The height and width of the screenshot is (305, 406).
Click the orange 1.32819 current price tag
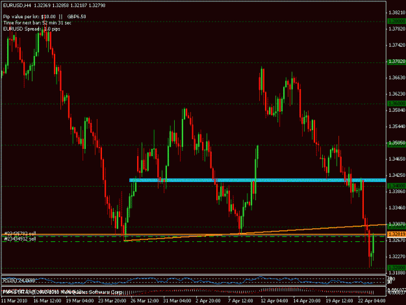[x=396, y=234]
